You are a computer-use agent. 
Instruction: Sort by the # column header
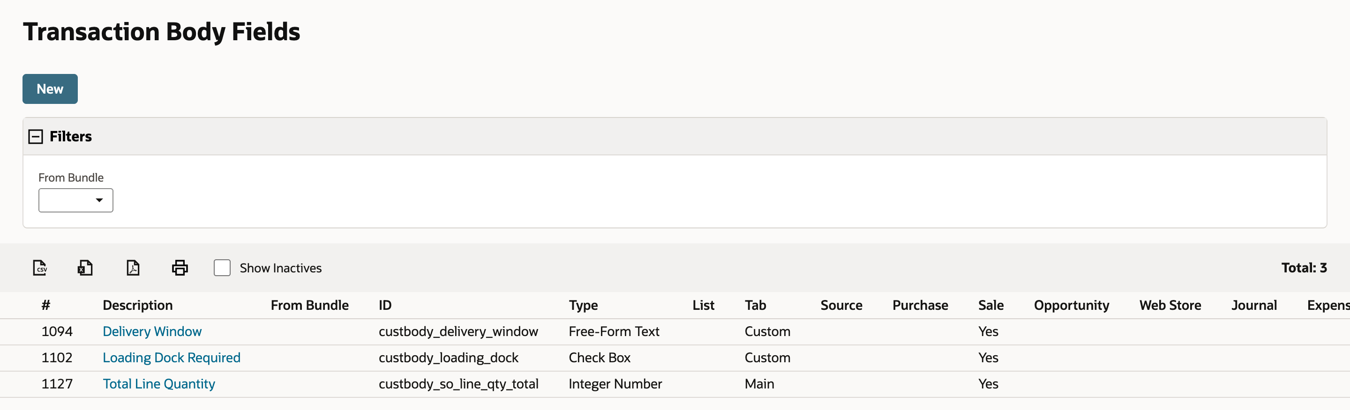coord(46,306)
